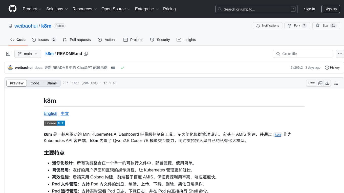Click the License MIT badge
Viewport: 344px width, 193px height.
point(54,123)
